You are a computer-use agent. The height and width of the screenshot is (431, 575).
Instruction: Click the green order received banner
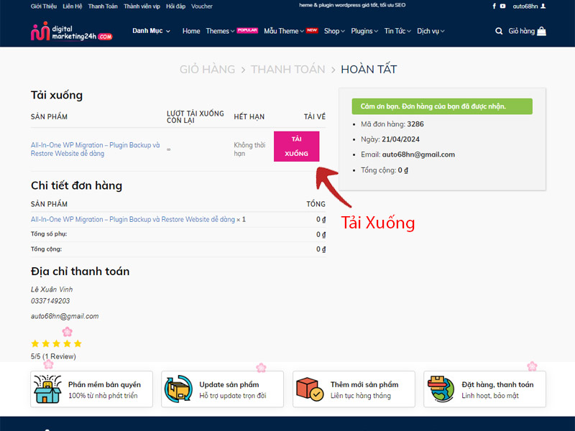point(442,106)
